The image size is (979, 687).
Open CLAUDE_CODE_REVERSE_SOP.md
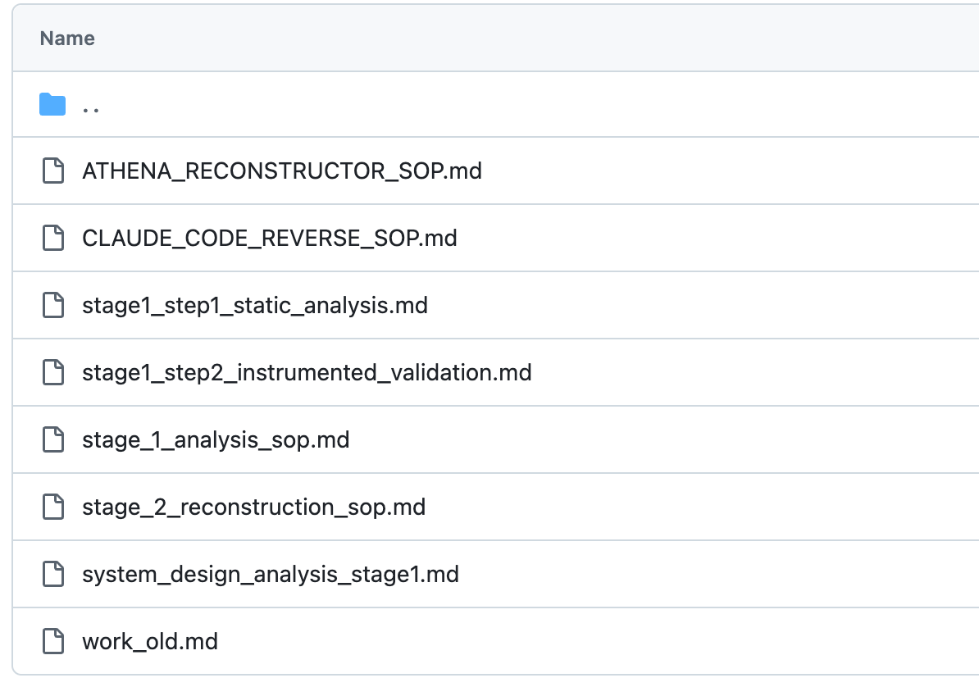pyautogui.click(x=269, y=239)
